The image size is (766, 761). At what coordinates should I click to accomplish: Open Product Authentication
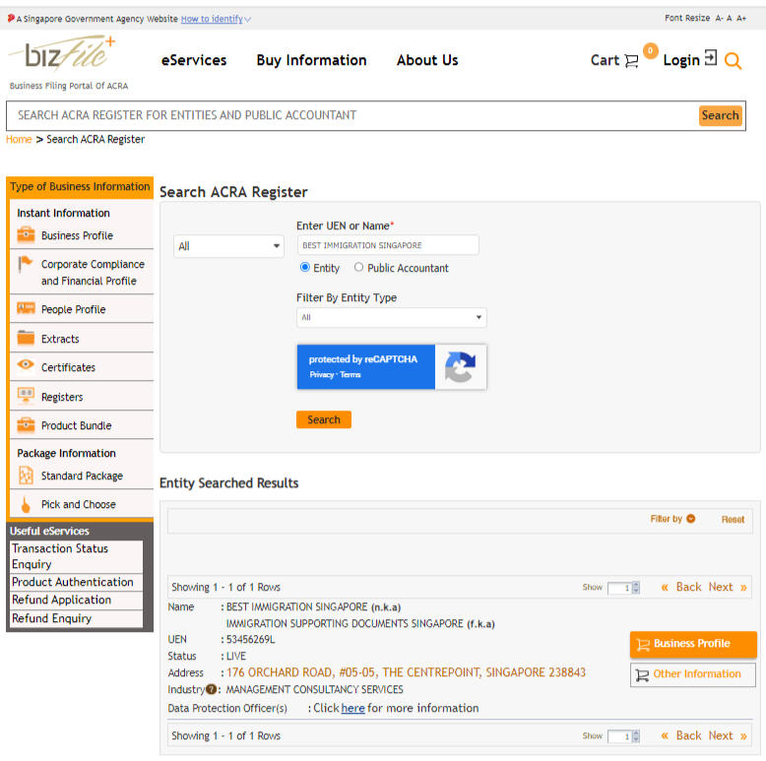77,582
